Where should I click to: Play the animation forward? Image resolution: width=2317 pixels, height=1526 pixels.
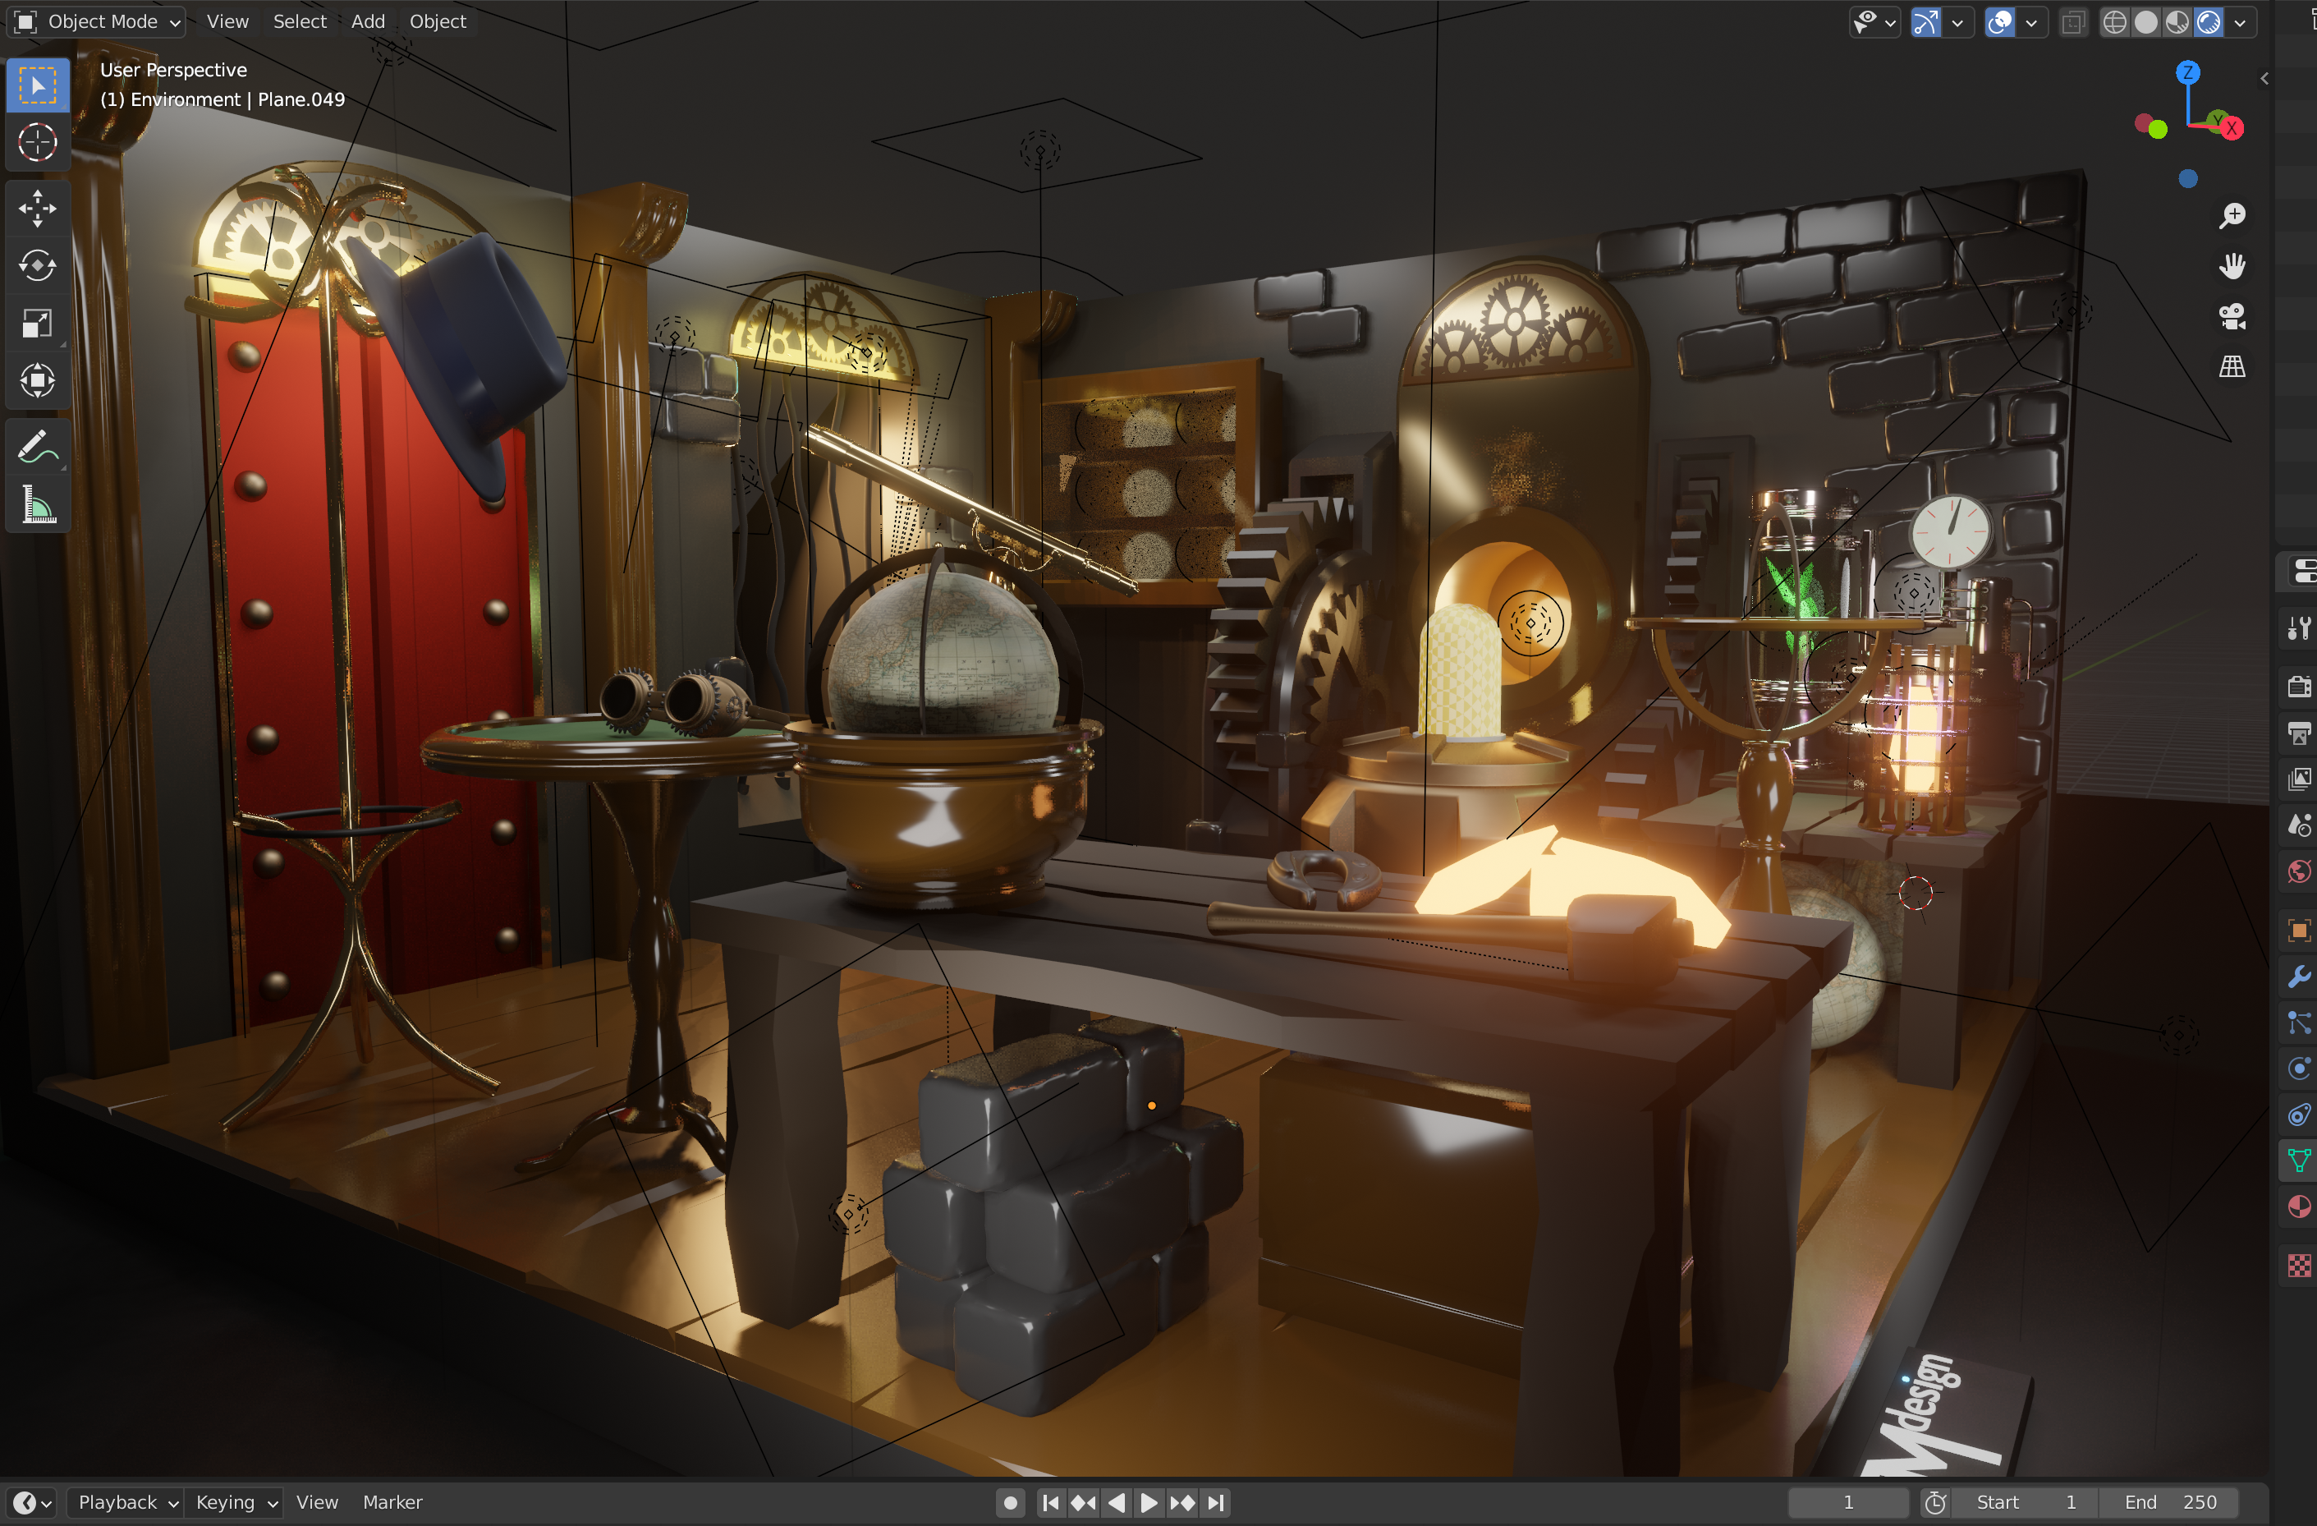(1149, 1503)
